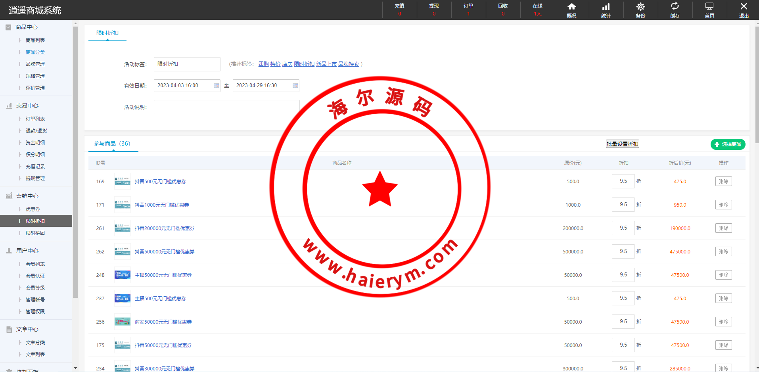Click the 缓存 cache refresh icon

[x=675, y=10]
